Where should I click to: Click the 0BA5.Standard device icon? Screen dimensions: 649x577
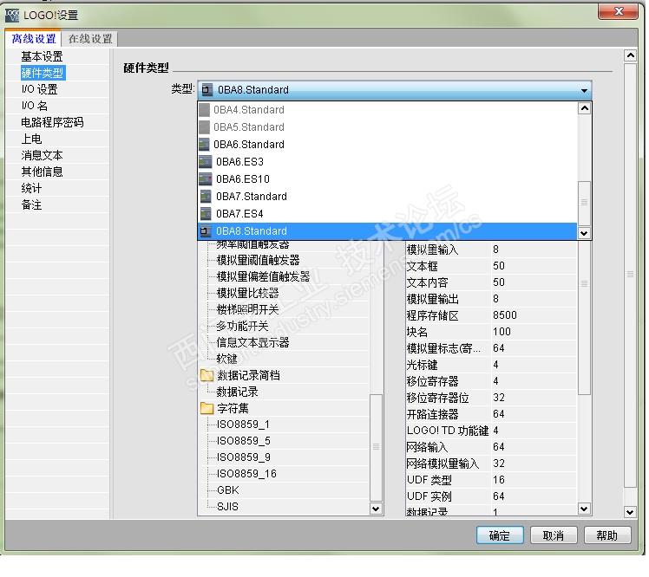(204, 127)
